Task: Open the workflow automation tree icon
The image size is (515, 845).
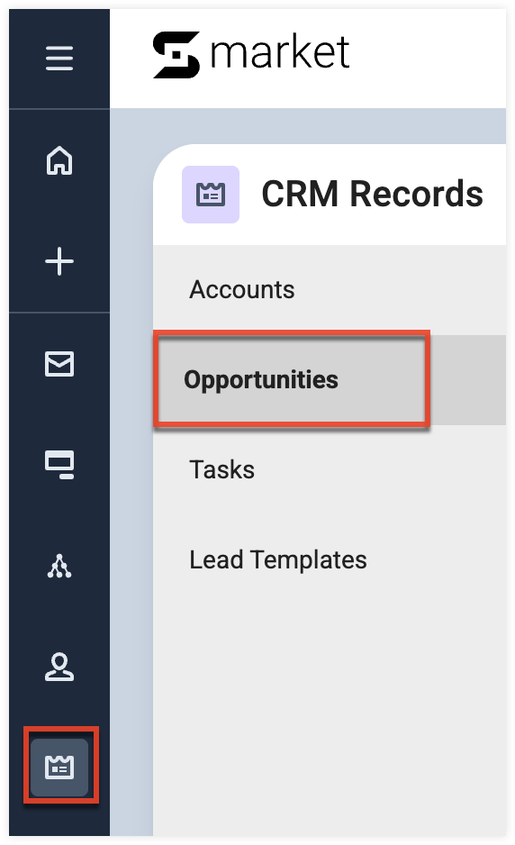Action: point(59,566)
